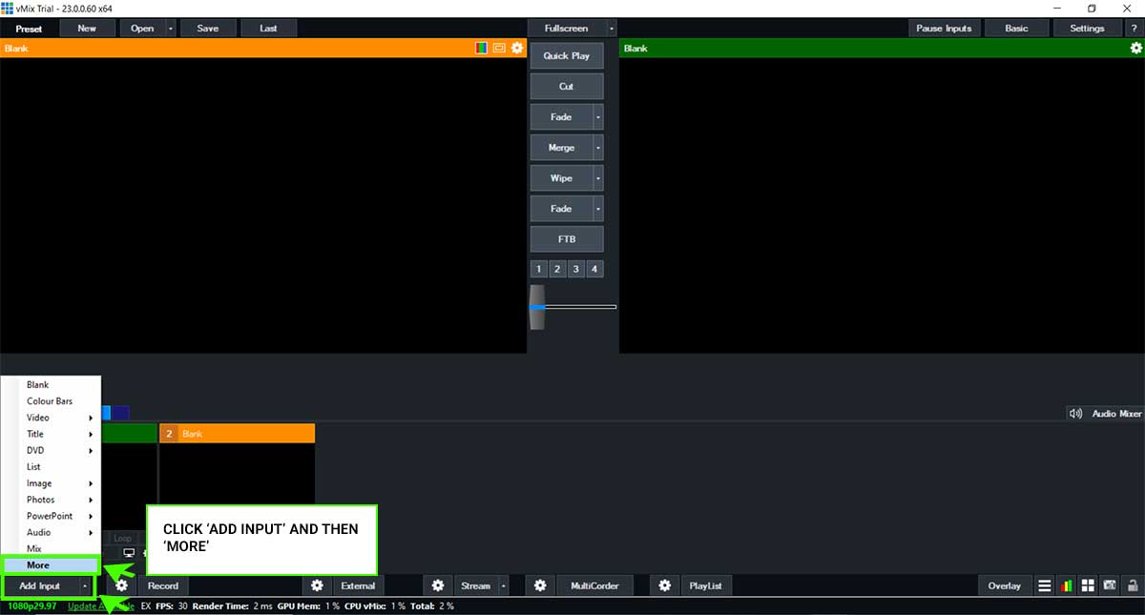The height and width of the screenshot is (615, 1145).
Task: Click the Record button
Action: pyautogui.click(x=162, y=585)
